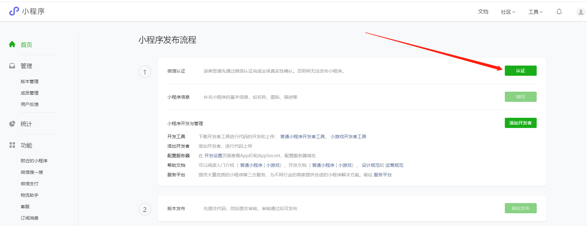Click the 添加开发者 button
587x226 pixels.
[520, 123]
